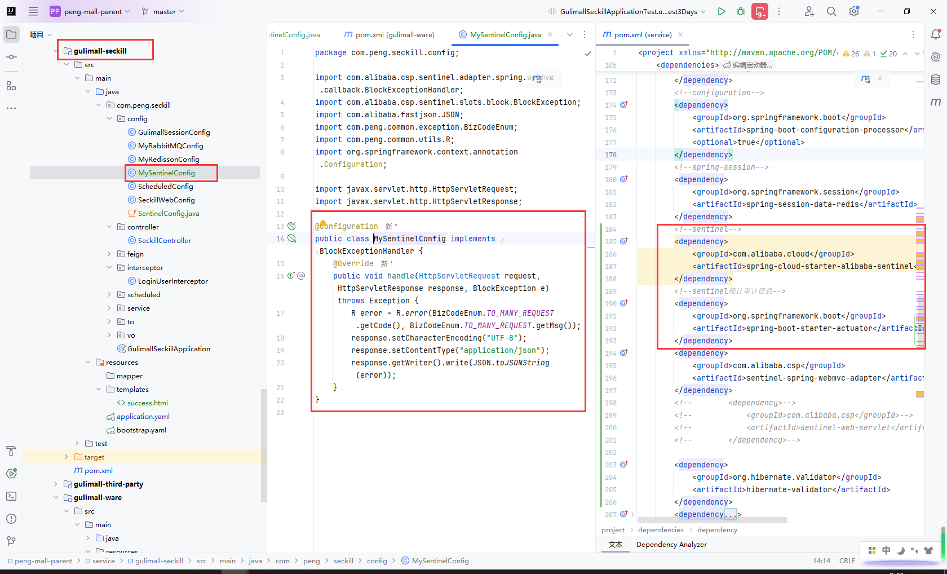Open the Maven tool window
The height and width of the screenshot is (574, 947).
(x=936, y=102)
